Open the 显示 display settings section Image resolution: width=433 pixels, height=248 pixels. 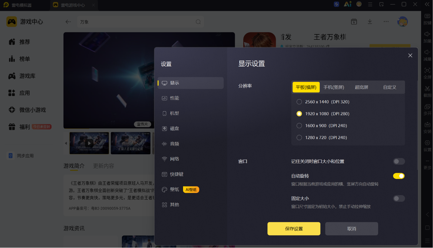pyautogui.click(x=191, y=83)
